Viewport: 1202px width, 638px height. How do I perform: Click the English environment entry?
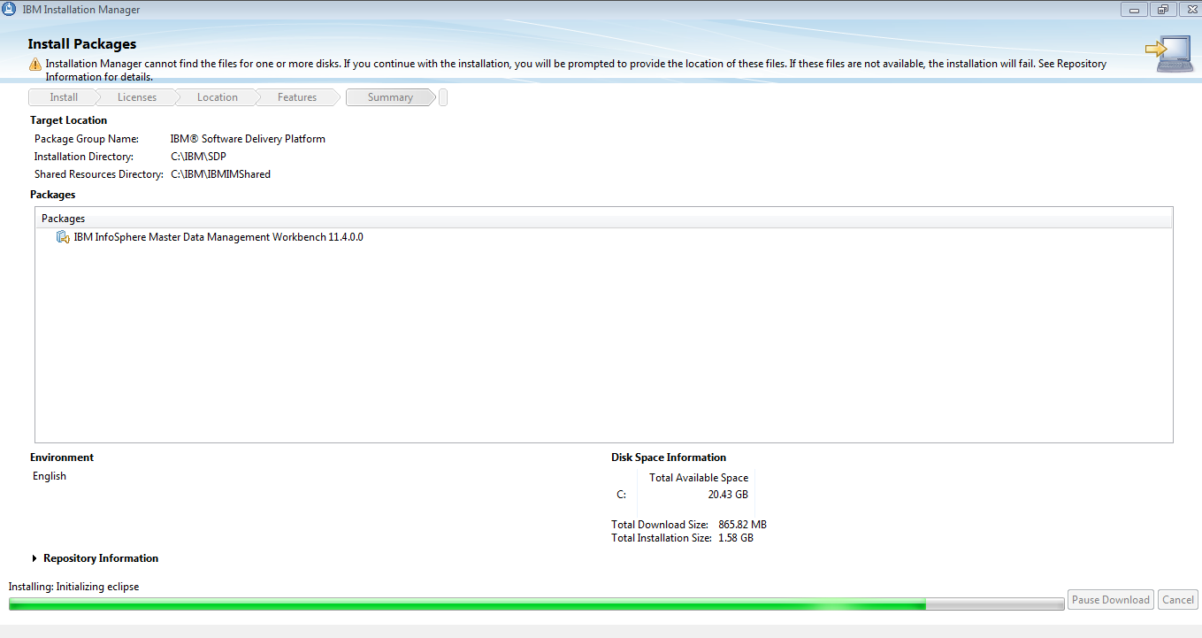[x=50, y=476]
